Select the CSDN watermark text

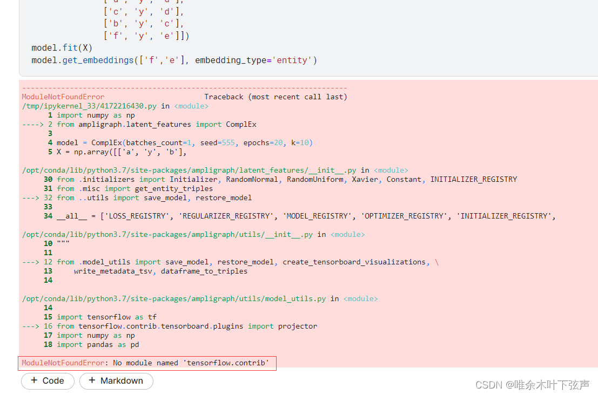tap(532, 385)
